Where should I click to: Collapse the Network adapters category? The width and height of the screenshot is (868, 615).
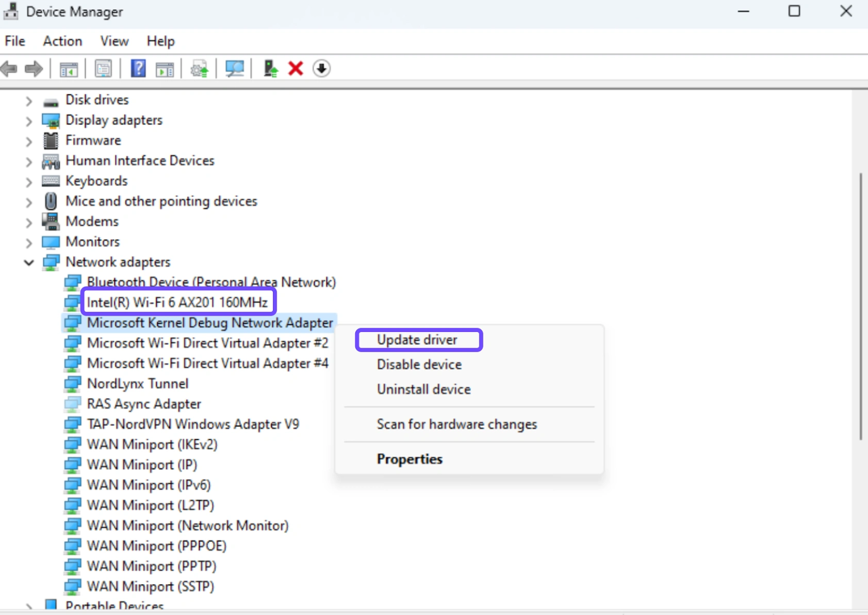coord(29,262)
